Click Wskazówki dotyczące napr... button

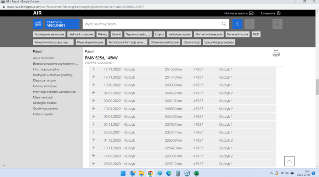[x=53, y=42]
